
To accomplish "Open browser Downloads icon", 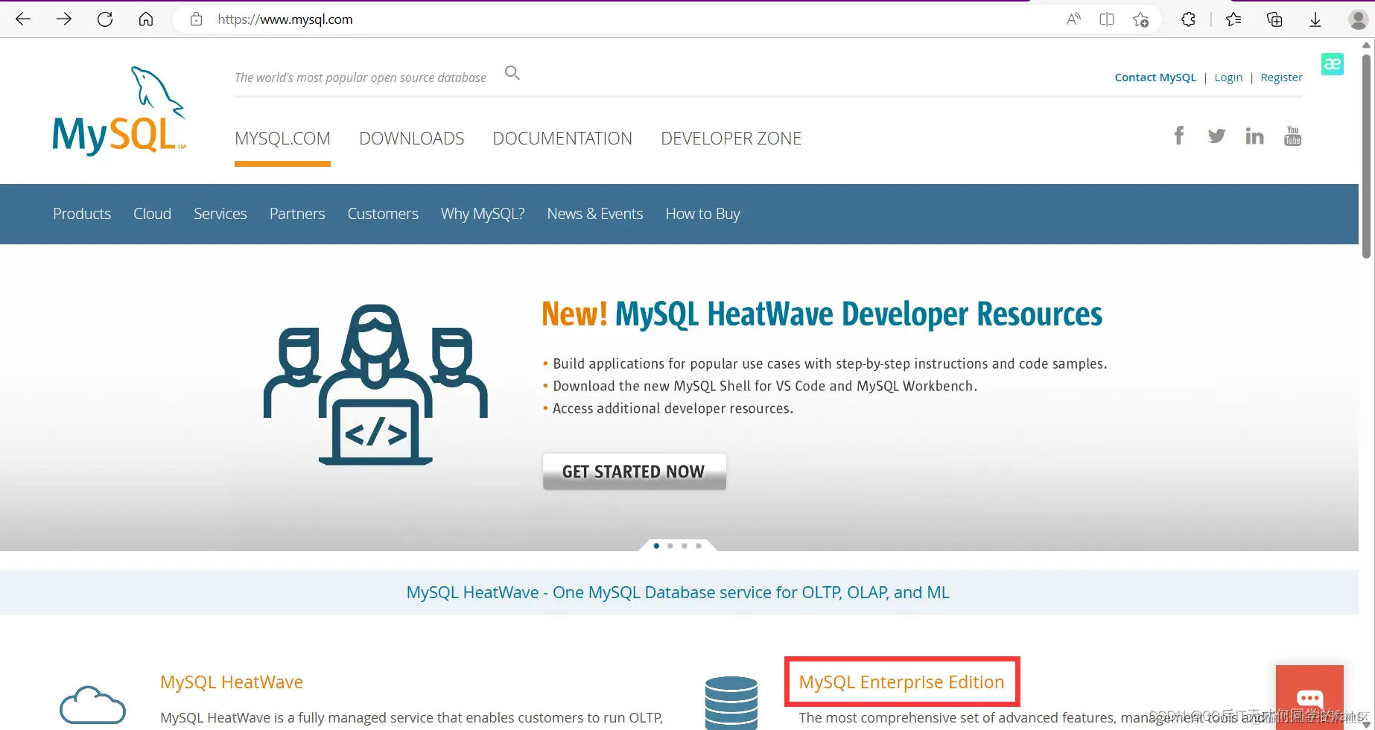I will pos(1315,19).
